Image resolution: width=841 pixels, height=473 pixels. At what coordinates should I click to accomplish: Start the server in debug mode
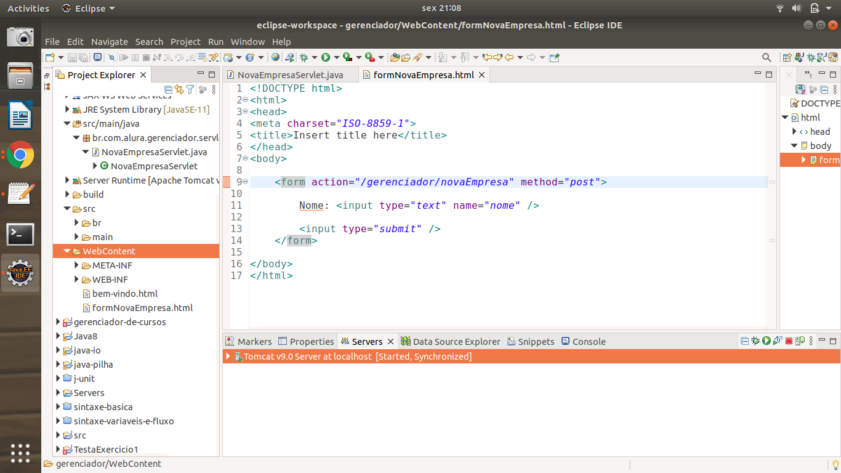point(755,341)
